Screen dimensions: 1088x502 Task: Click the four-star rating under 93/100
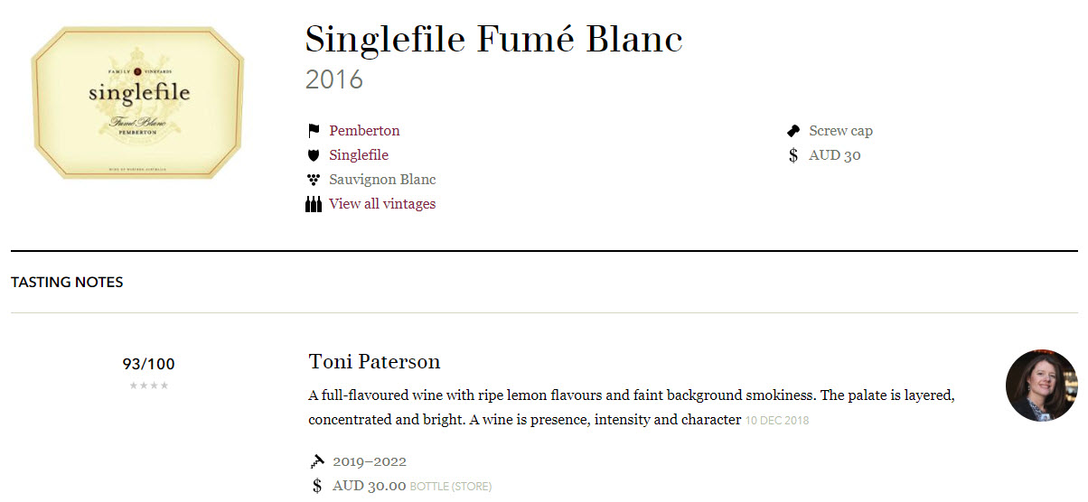(149, 386)
